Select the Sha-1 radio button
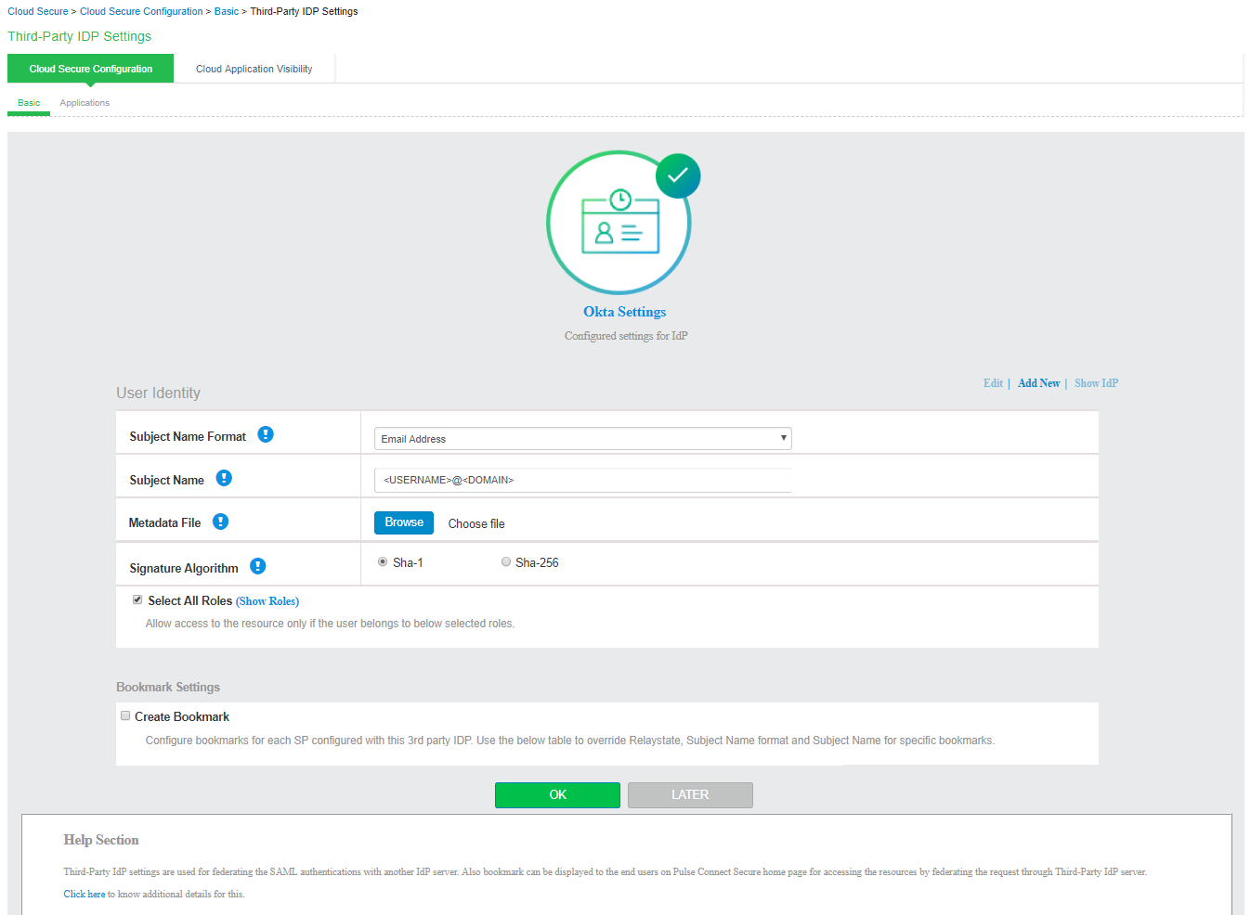 (383, 561)
